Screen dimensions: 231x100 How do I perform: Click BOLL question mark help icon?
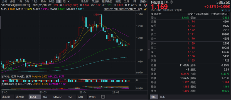[x=2, y=84]
